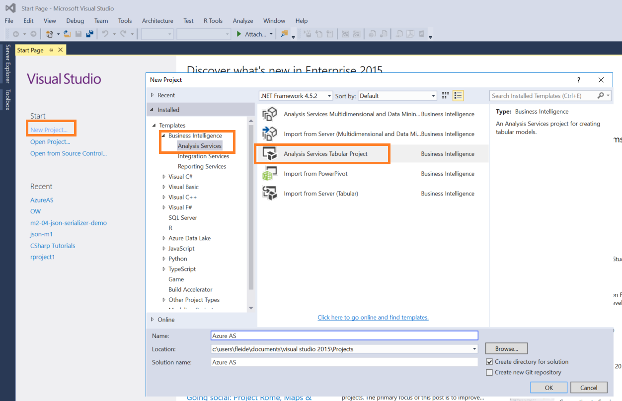
Task: Select Analysis Services Multidimensional template icon
Action: tap(269, 114)
